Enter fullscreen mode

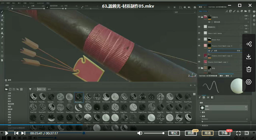(x=238, y=133)
